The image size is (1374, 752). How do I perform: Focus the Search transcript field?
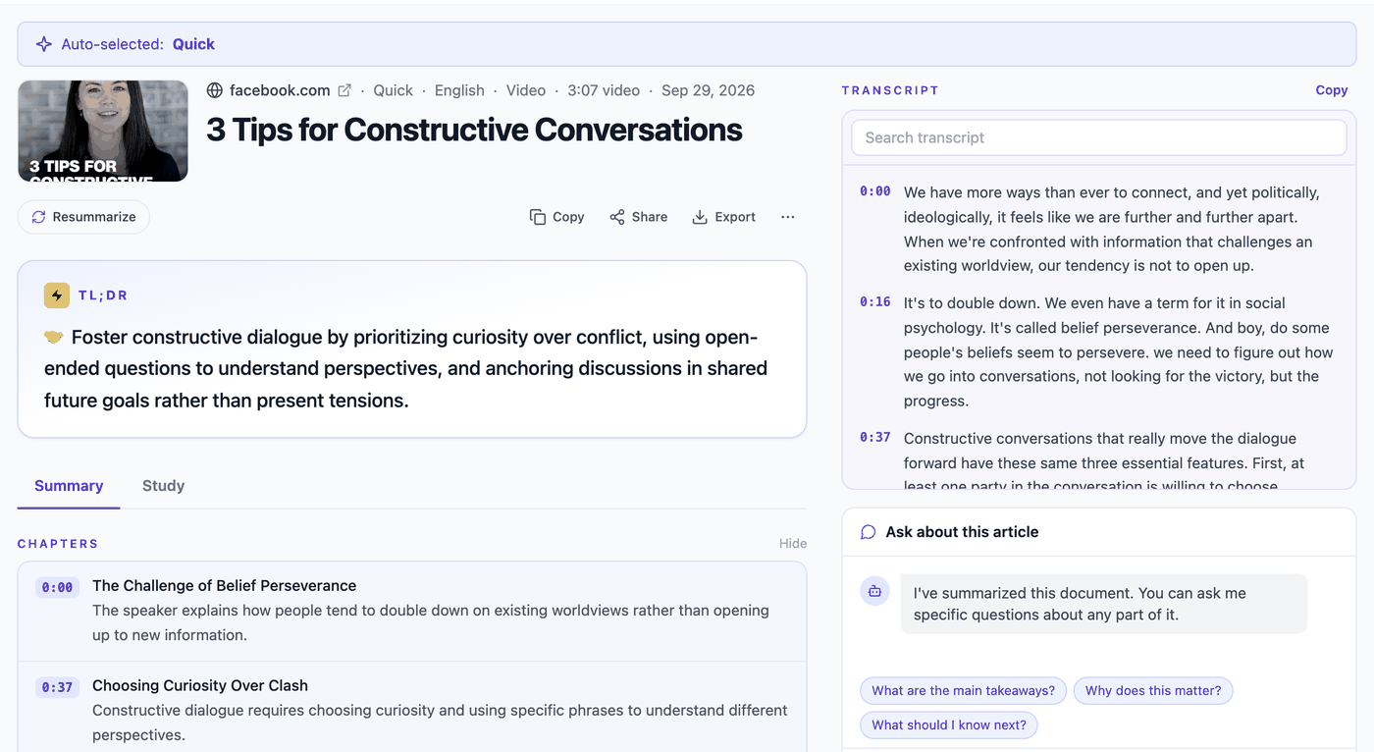pyautogui.click(x=1099, y=137)
